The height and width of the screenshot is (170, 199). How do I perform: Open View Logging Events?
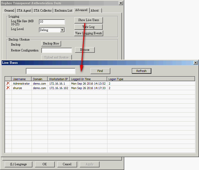tap(89, 33)
